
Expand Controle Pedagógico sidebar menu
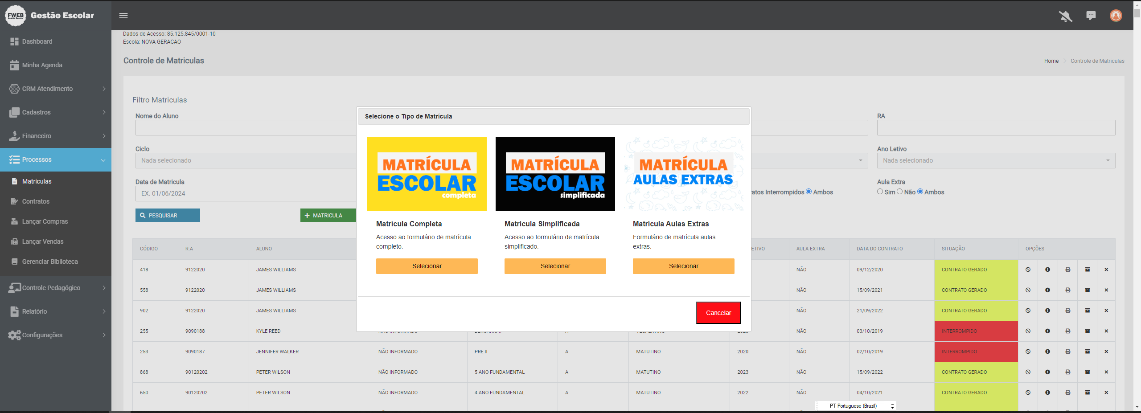56,288
